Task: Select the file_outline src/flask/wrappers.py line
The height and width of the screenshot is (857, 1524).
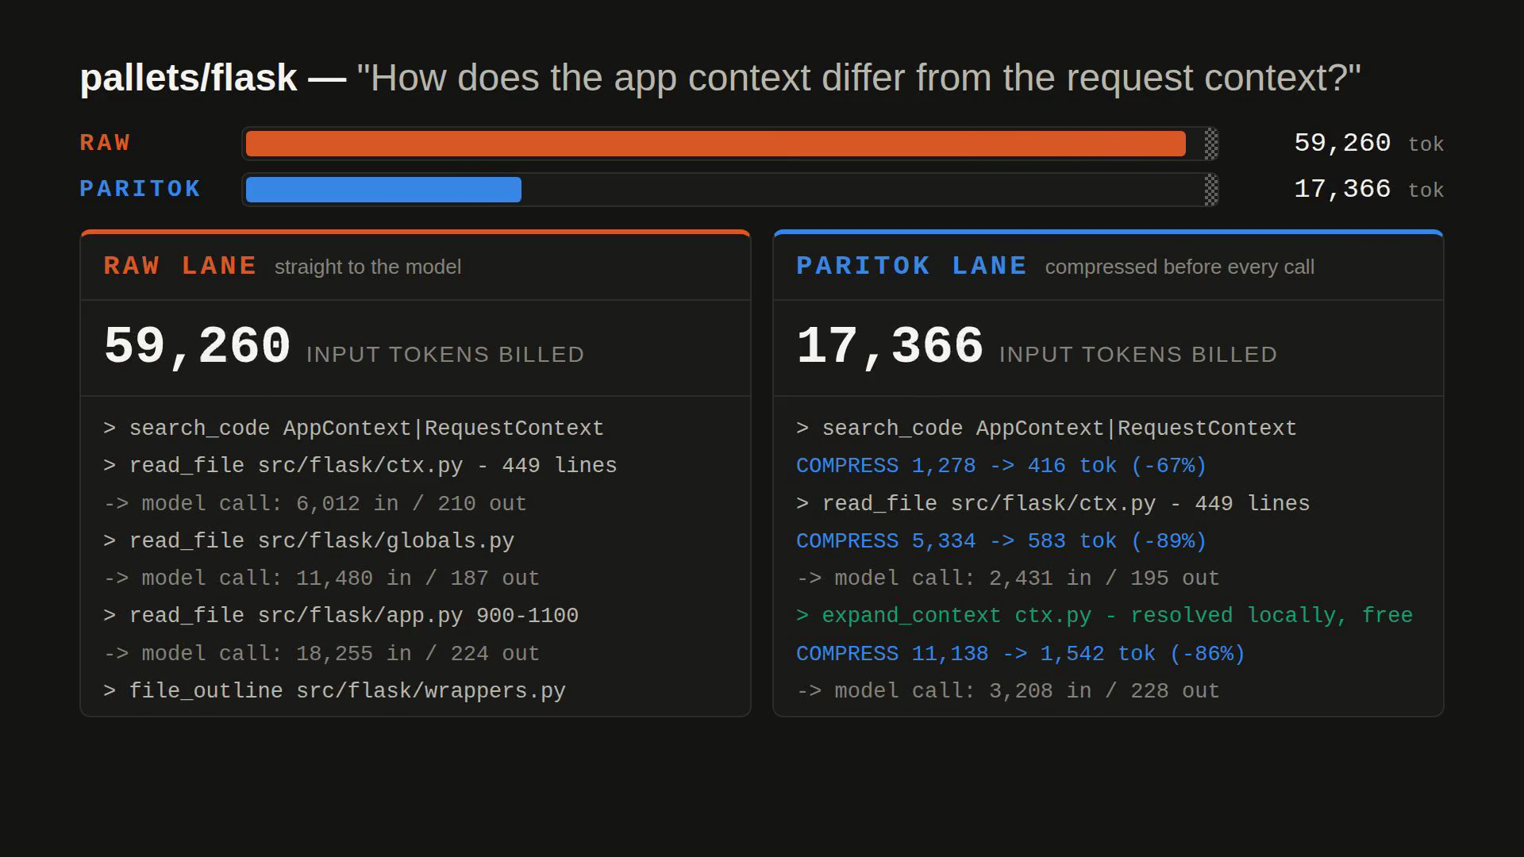Action: tap(334, 691)
